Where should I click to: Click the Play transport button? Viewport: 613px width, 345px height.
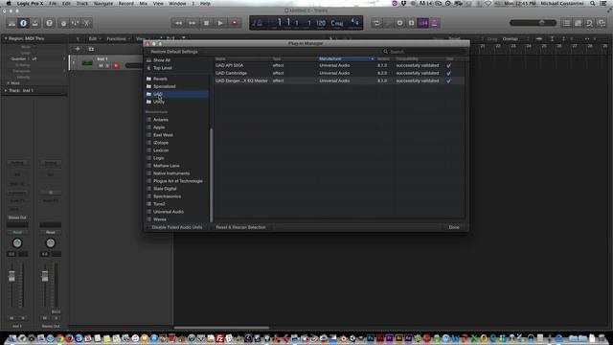point(220,23)
